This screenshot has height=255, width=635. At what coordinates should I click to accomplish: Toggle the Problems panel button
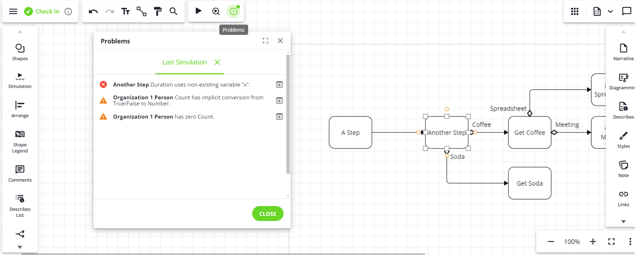234,11
